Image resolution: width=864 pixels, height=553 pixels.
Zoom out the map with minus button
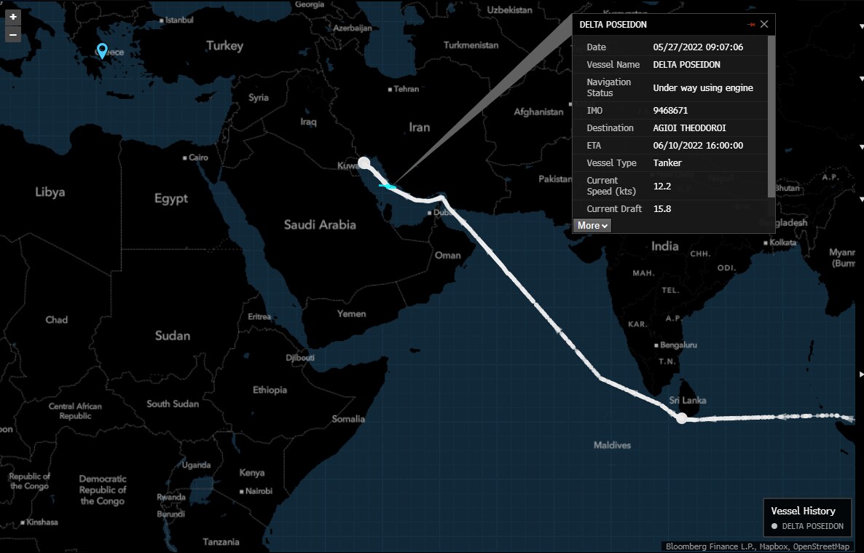[x=12, y=35]
